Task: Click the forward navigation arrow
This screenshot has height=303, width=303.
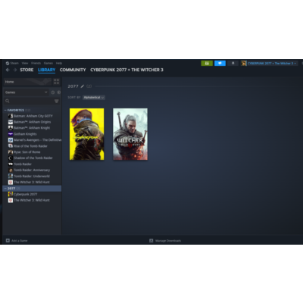Action: point(15,70)
